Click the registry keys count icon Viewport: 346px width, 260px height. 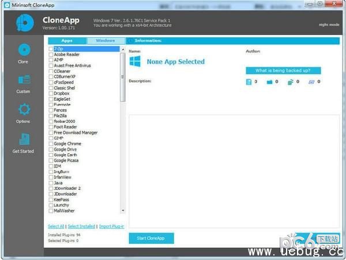290,82
